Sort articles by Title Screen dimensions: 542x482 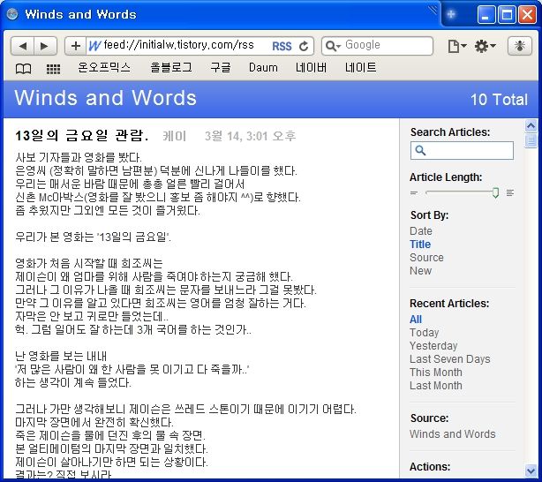click(420, 245)
